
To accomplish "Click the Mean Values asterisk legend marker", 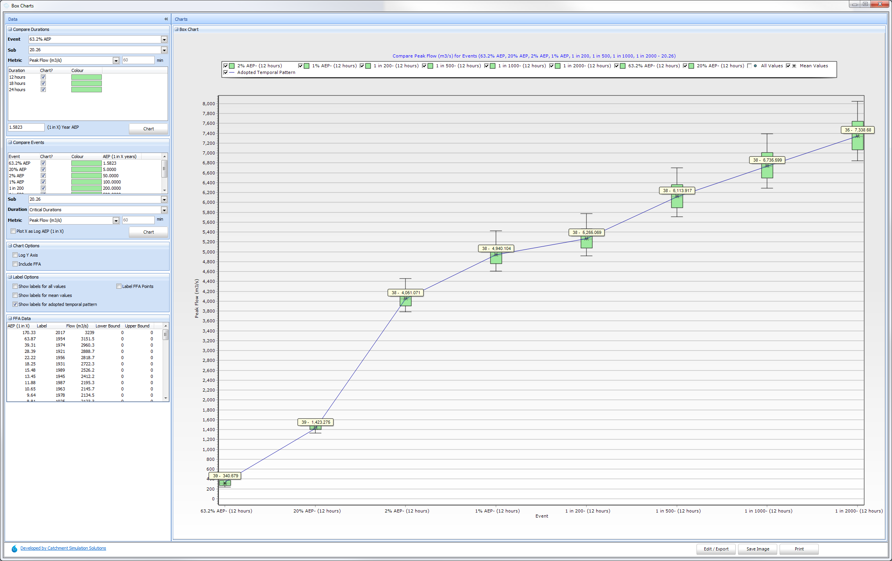I will point(794,66).
